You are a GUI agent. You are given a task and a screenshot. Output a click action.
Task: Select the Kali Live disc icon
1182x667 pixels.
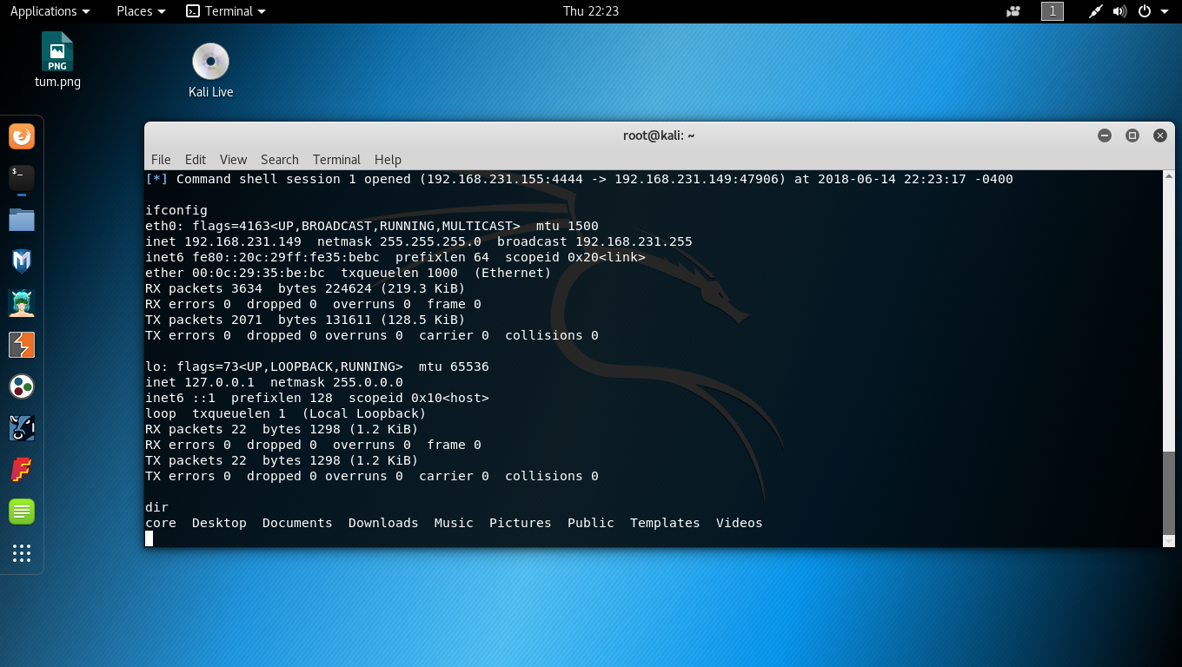[x=210, y=70]
